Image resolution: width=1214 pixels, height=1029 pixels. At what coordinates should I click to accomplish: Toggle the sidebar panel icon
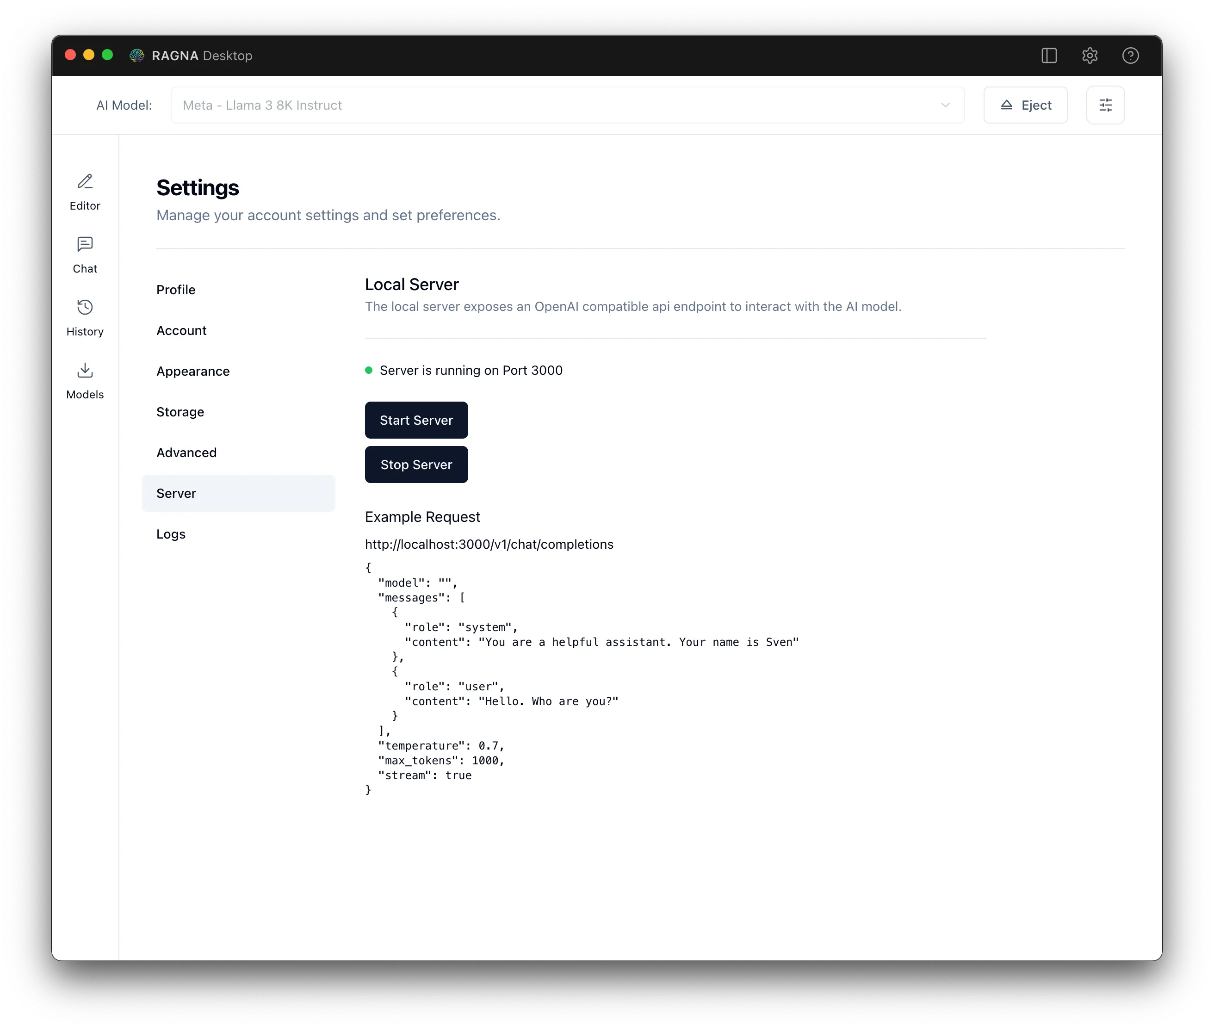tap(1048, 56)
